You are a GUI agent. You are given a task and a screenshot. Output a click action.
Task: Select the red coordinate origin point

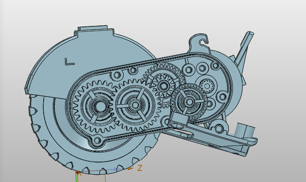78,172
